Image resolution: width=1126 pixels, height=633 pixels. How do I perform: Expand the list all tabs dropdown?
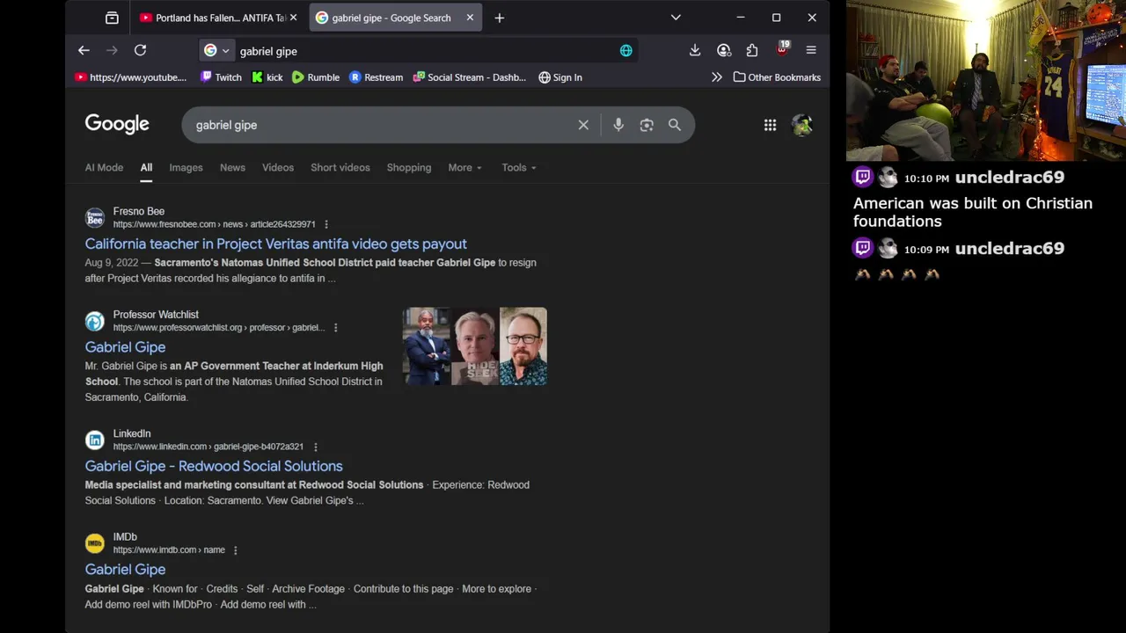pos(676,18)
